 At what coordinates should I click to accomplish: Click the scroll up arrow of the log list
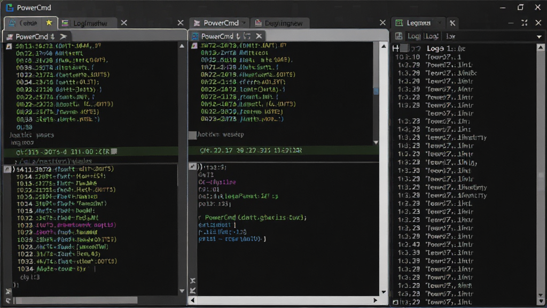pos(541,47)
